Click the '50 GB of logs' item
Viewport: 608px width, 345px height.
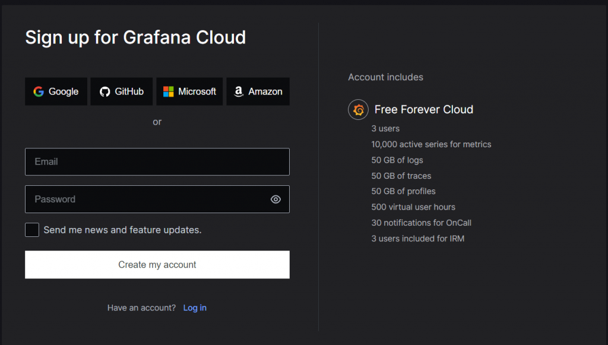397,160
